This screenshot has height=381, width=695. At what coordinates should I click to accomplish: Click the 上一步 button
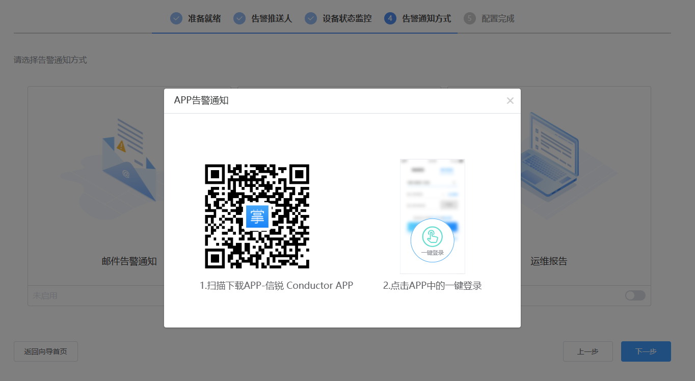(x=588, y=351)
